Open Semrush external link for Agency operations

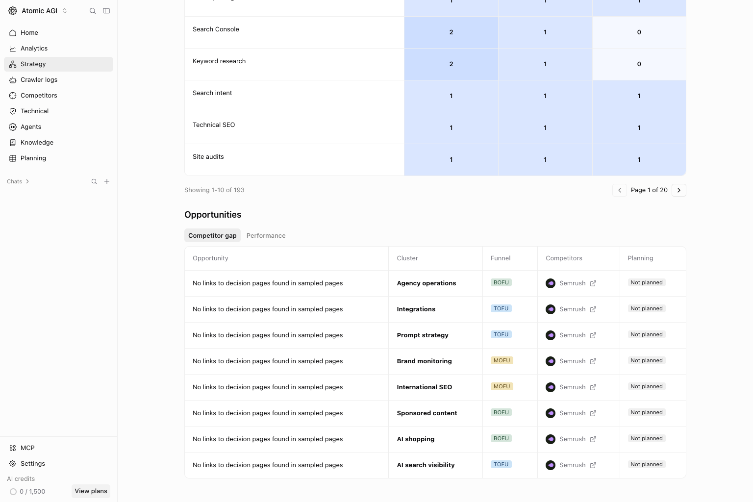click(x=593, y=283)
